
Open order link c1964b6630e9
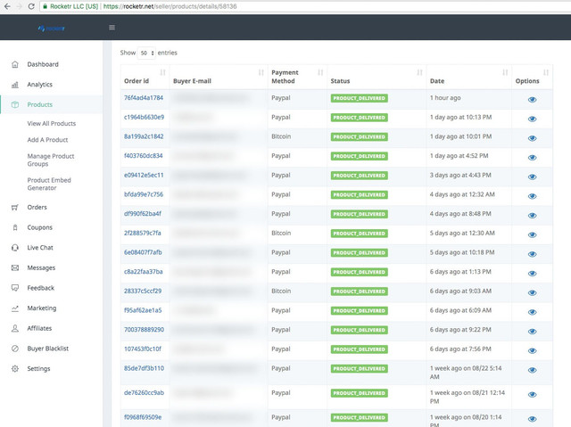[144, 117]
